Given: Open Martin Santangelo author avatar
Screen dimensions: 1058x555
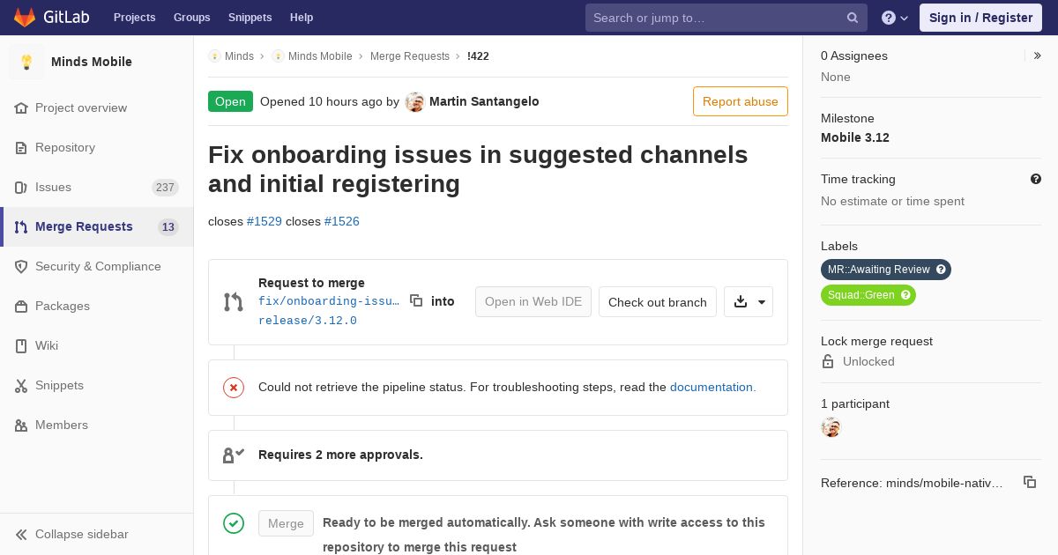Looking at the screenshot, I should point(414,101).
